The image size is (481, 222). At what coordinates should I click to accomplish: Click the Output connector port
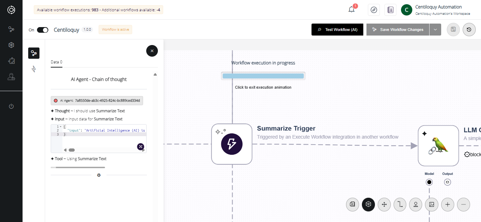[x=448, y=182]
